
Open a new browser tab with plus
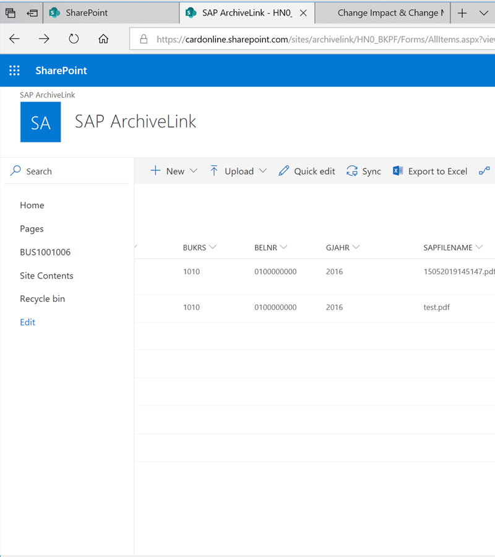pyautogui.click(x=462, y=13)
